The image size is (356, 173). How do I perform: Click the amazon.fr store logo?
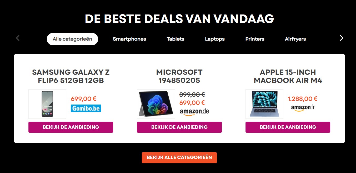coord(303,108)
